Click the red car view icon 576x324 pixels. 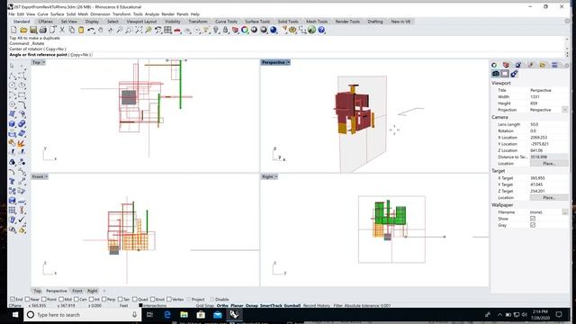(177, 30)
